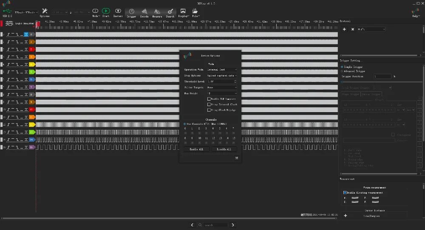Image resolution: width=425 pixels, height=230 pixels.
Task: Start capture with the green Start button
Action: point(106,12)
